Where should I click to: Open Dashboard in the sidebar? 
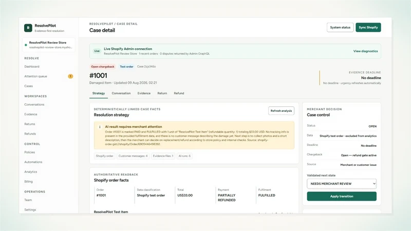click(x=32, y=67)
